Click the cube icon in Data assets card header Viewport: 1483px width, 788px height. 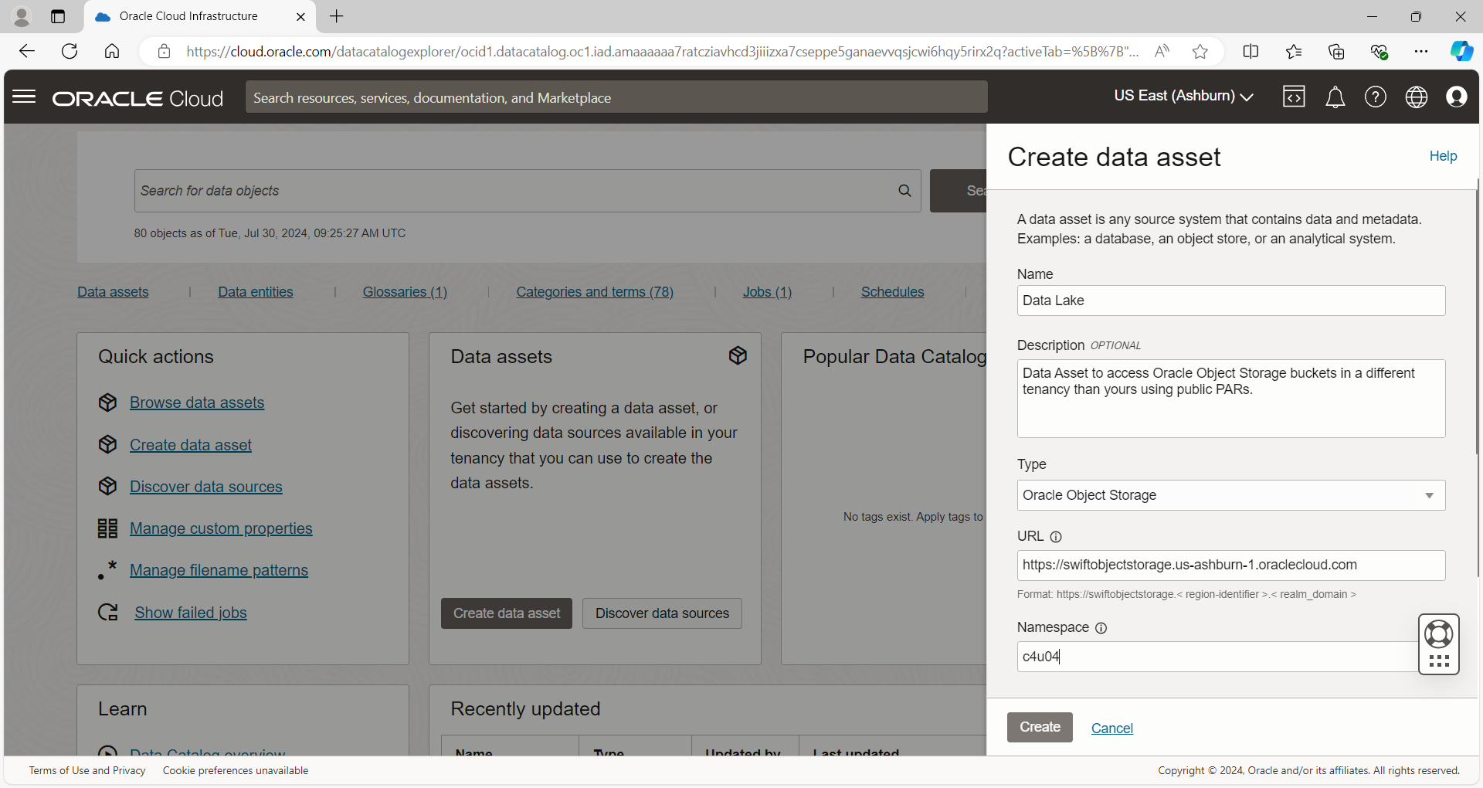click(x=738, y=355)
